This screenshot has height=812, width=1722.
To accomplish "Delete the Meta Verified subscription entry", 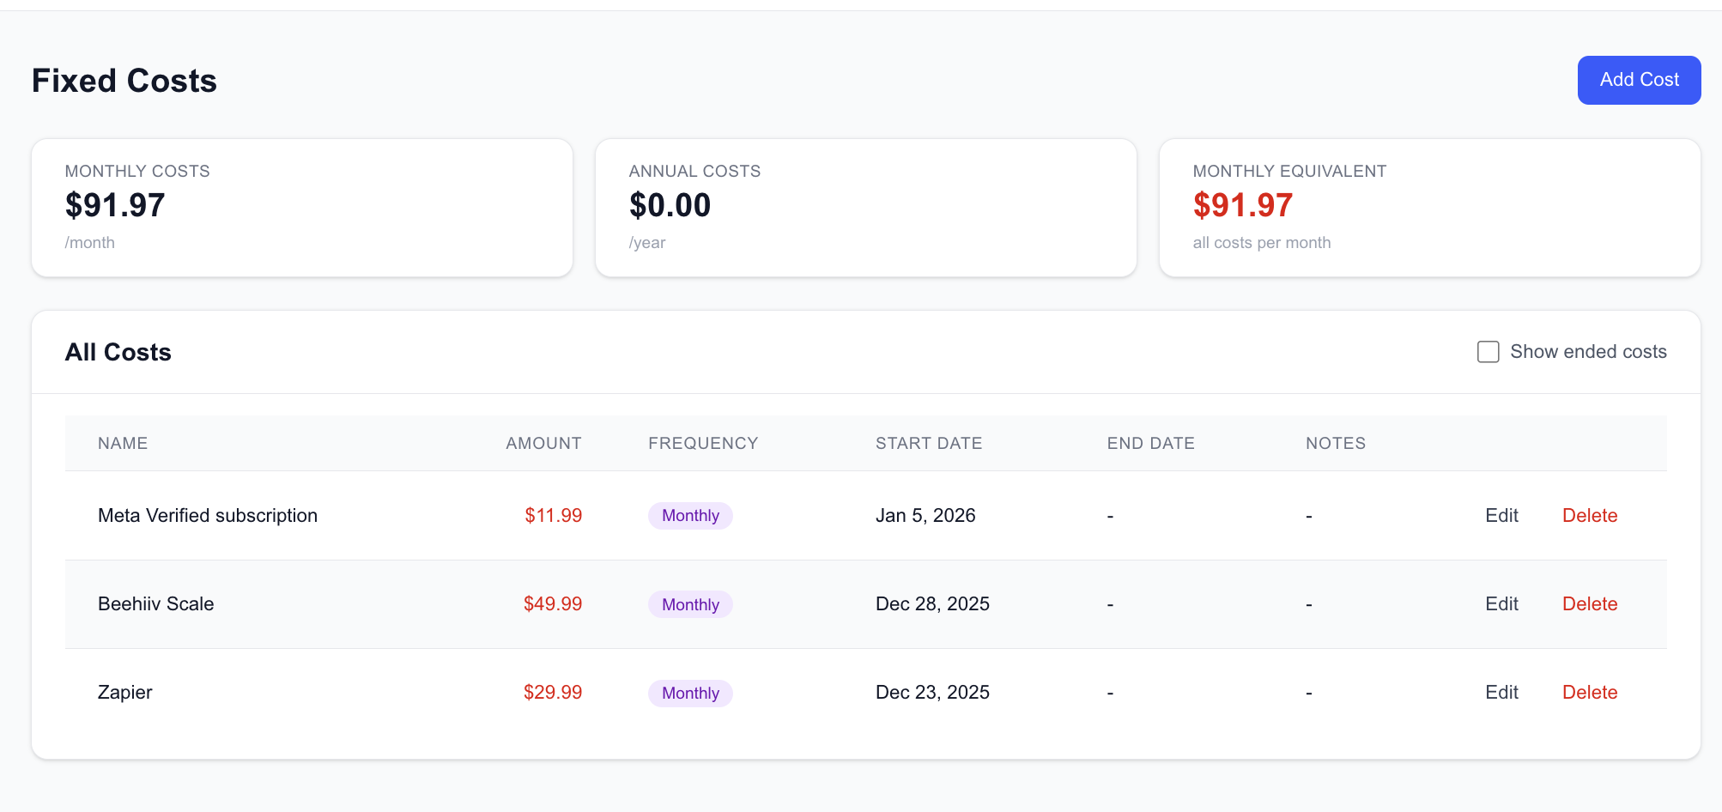I will coord(1589,515).
